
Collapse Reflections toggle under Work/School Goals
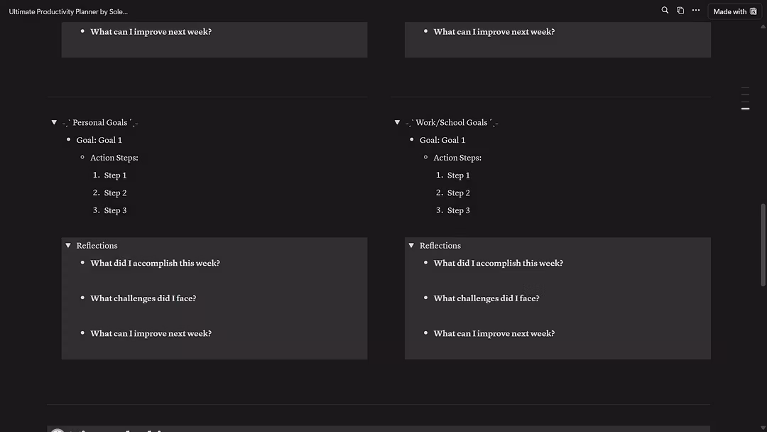coord(411,246)
